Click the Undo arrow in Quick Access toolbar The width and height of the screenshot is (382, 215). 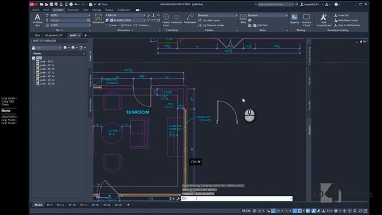76,4
